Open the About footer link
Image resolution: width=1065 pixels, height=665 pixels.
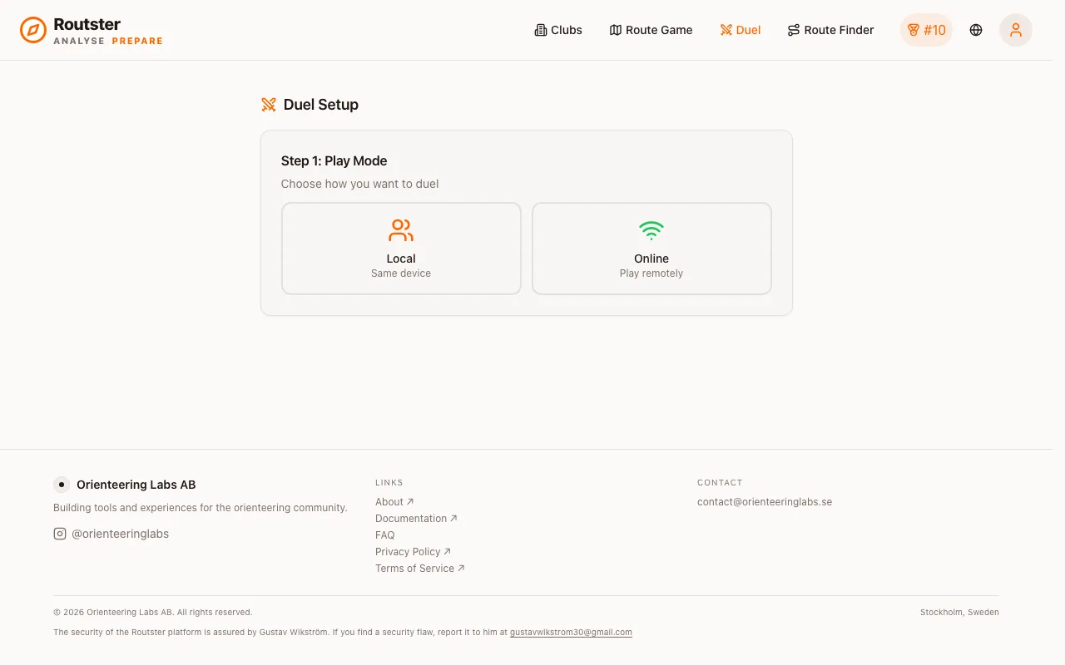(394, 502)
